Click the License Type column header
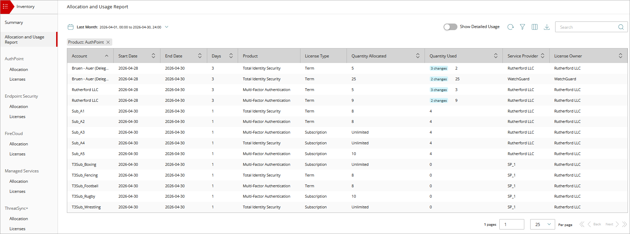Screen dimensions: 630x234 click(317, 56)
